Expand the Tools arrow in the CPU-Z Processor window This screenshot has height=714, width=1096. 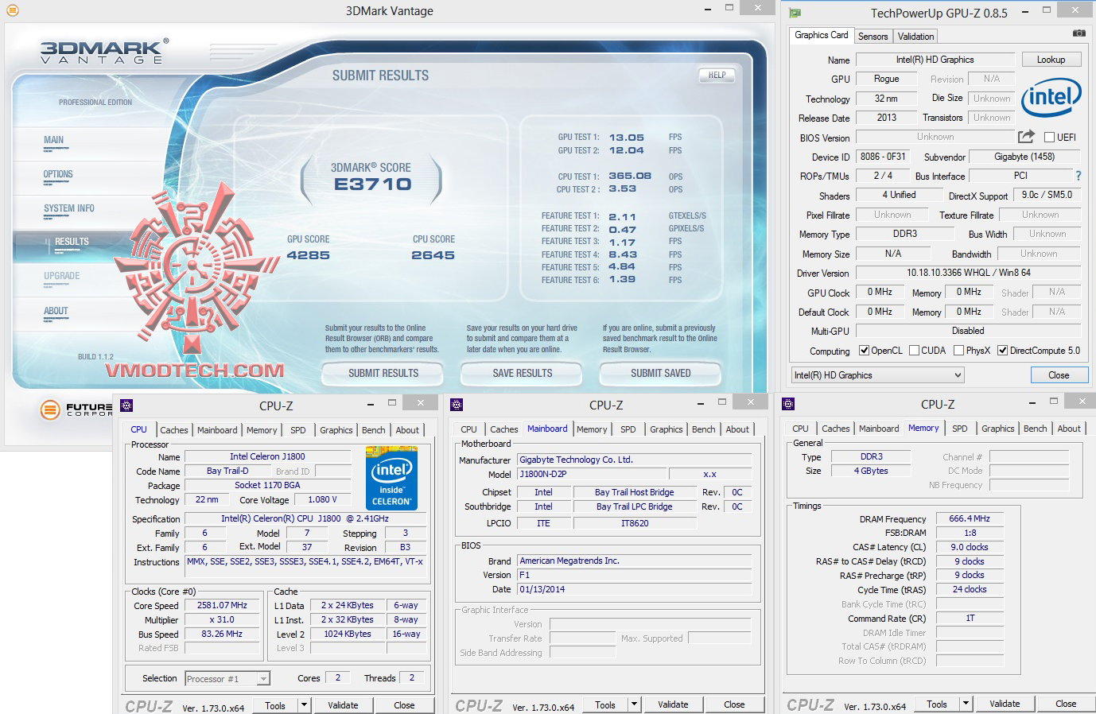pos(304,705)
